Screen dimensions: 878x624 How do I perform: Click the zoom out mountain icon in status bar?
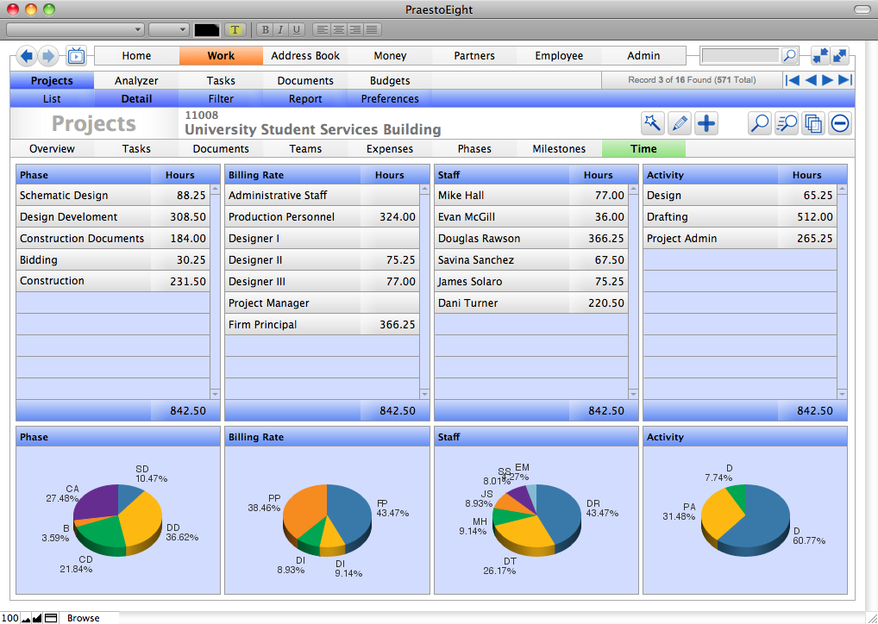[x=26, y=618]
